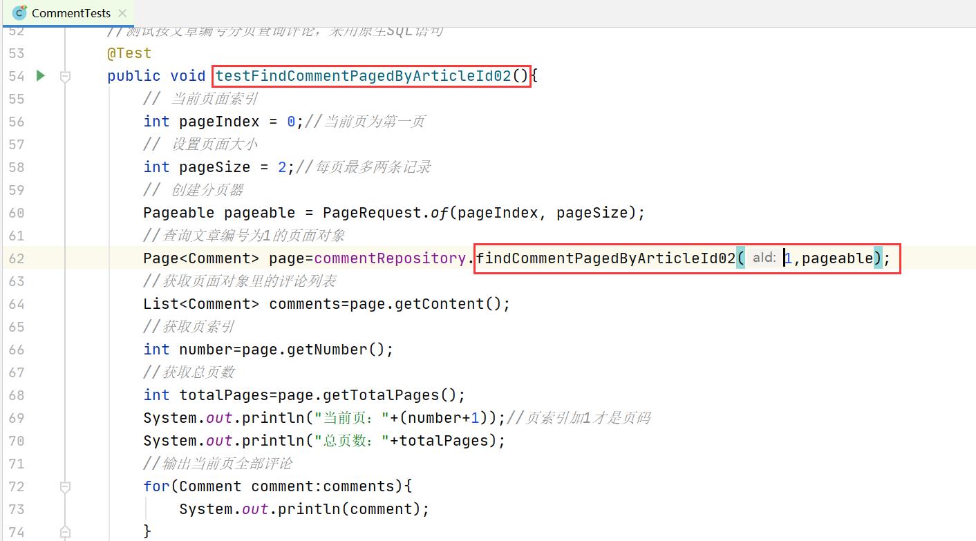Click fold end marker at line 74
Viewport: 976px width, 541px height.
point(65,532)
